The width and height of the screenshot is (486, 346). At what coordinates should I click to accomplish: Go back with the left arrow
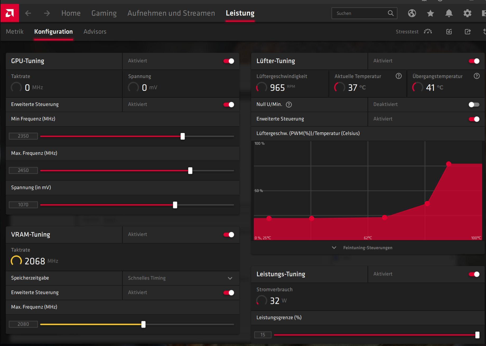point(28,13)
